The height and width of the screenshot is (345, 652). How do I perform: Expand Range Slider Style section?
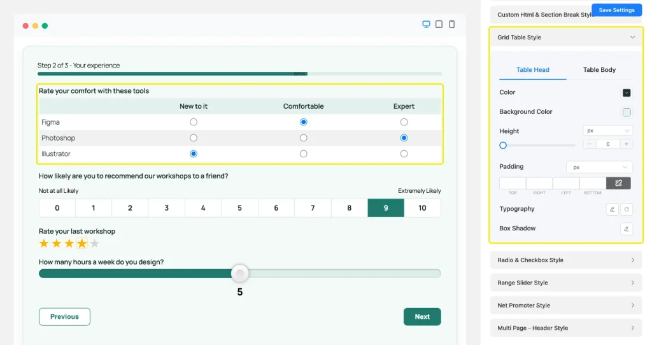click(x=566, y=283)
